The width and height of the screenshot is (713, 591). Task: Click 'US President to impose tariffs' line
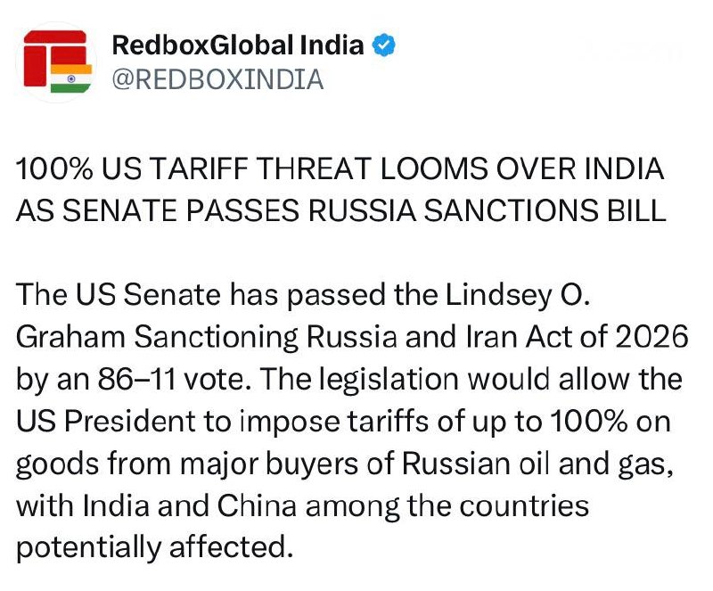[x=222, y=422]
